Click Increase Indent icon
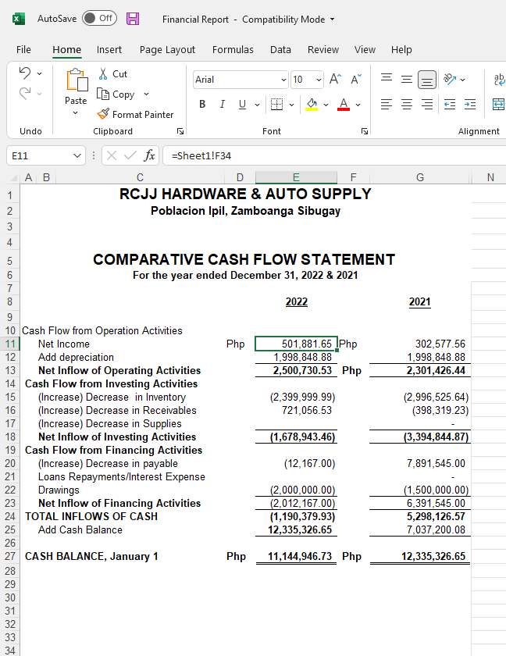This screenshot has height=656, width=506. point(470,104)
